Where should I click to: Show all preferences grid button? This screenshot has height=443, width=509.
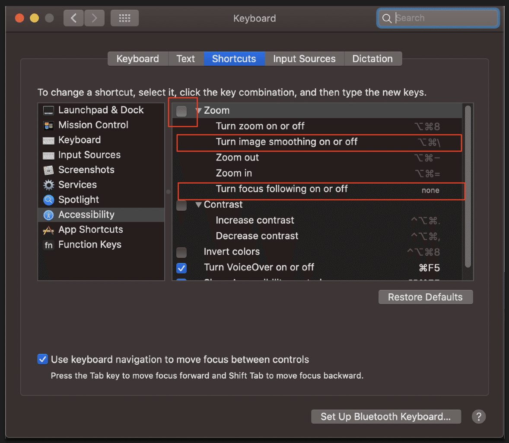124,18
